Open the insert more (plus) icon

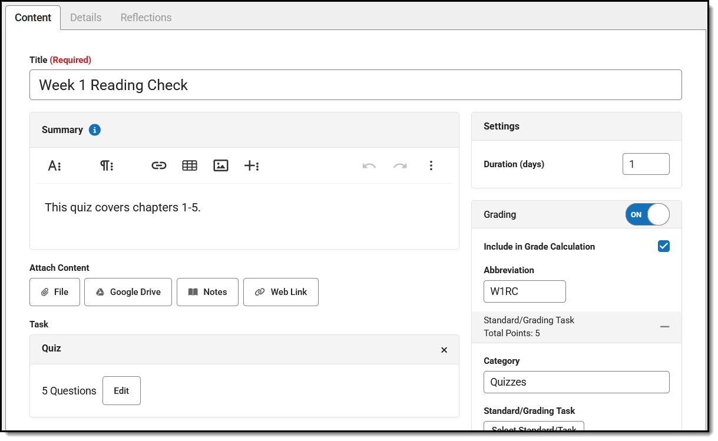[x=252, y=165]
